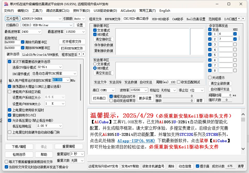Switch to 程序文件 tab
This screenshot has width=249, height=173.
(x=95, y=19)
